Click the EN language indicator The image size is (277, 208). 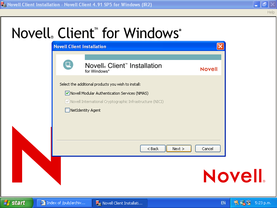(223, 203)
